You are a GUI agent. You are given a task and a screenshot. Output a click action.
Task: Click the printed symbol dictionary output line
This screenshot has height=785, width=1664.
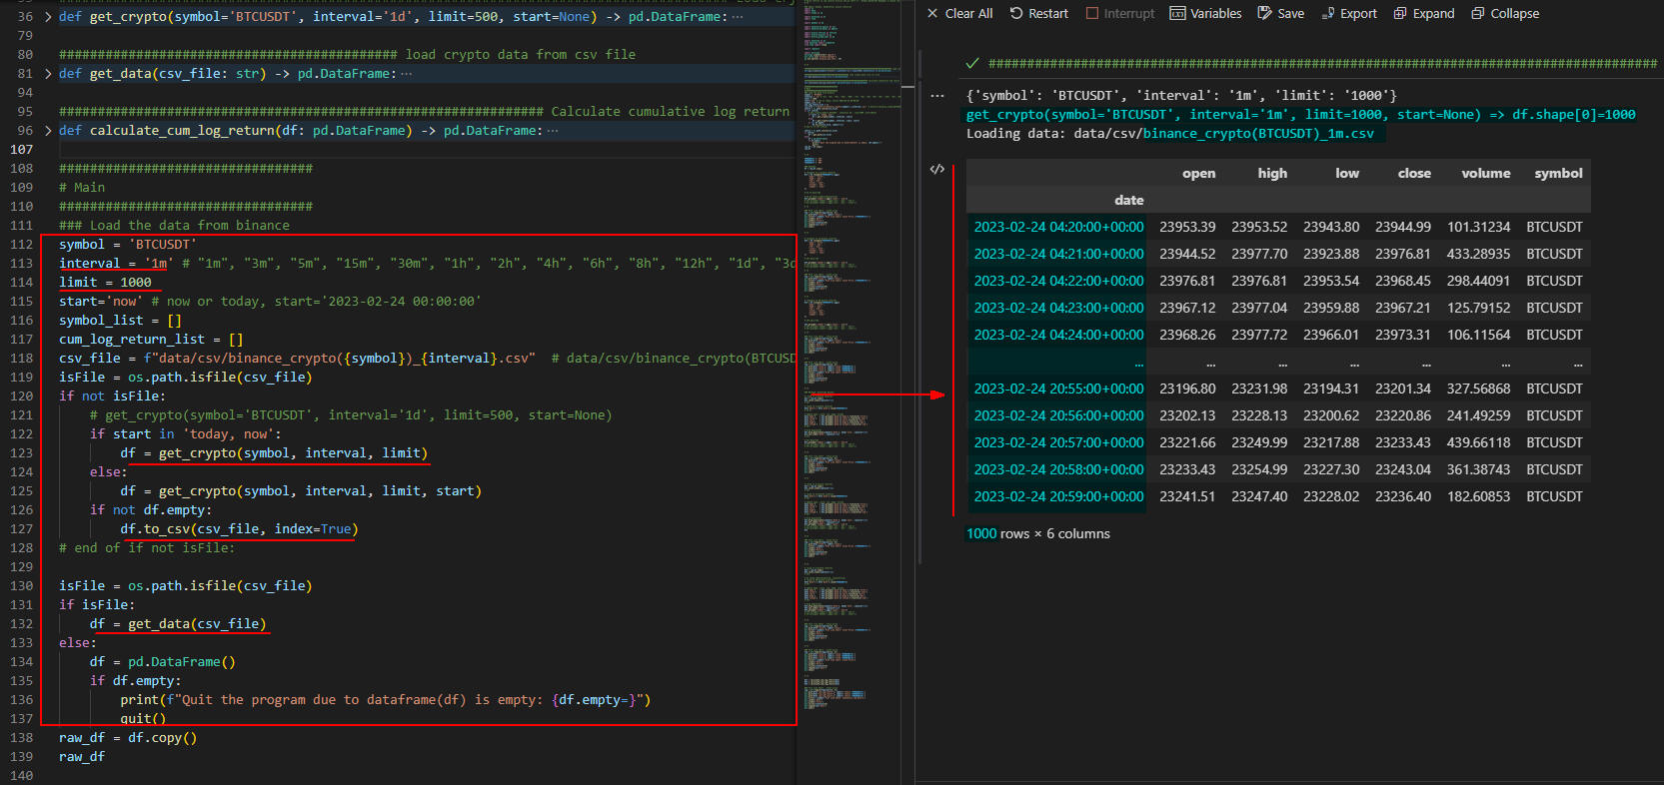(x=1181, y=96)
